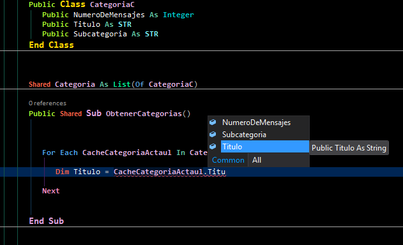Switch to the All completion tab
The image size is (403, 245).
pyautogui.click(x=257, y=160)
